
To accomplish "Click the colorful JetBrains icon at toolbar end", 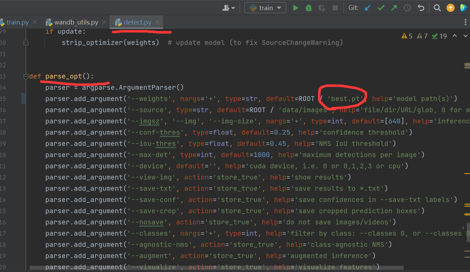I will 463,7.
